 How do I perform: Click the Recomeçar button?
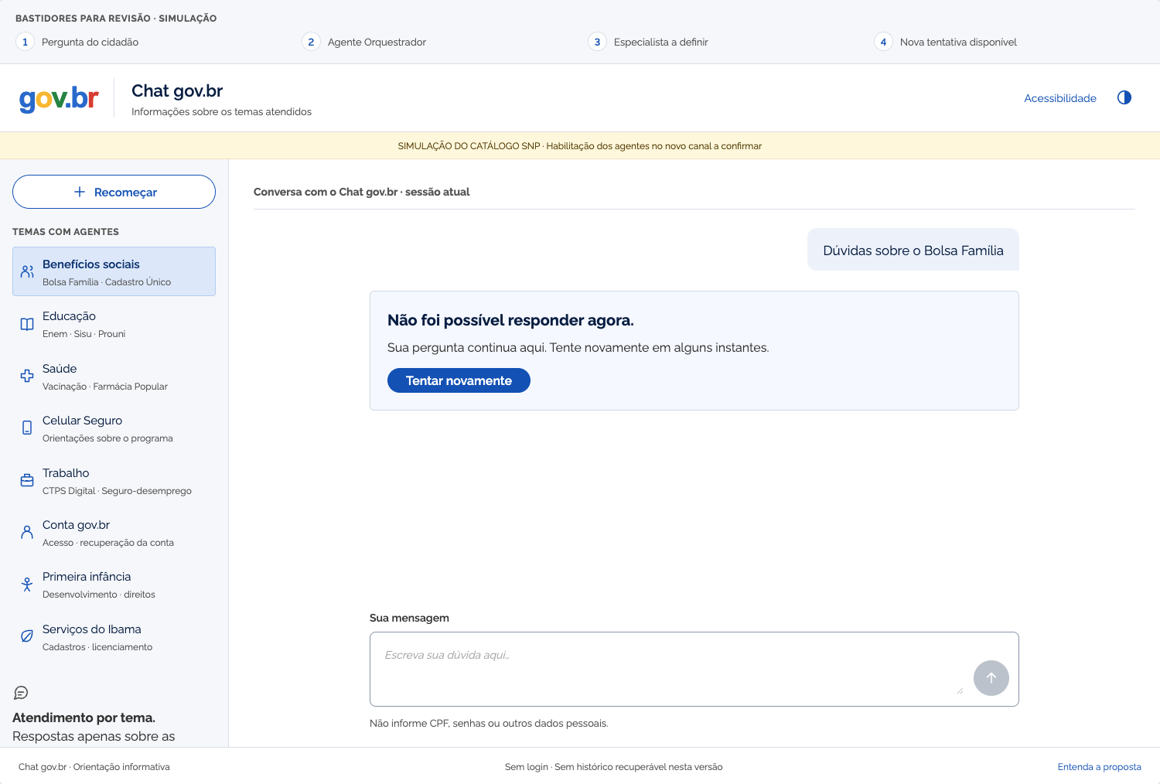point(114,192)
